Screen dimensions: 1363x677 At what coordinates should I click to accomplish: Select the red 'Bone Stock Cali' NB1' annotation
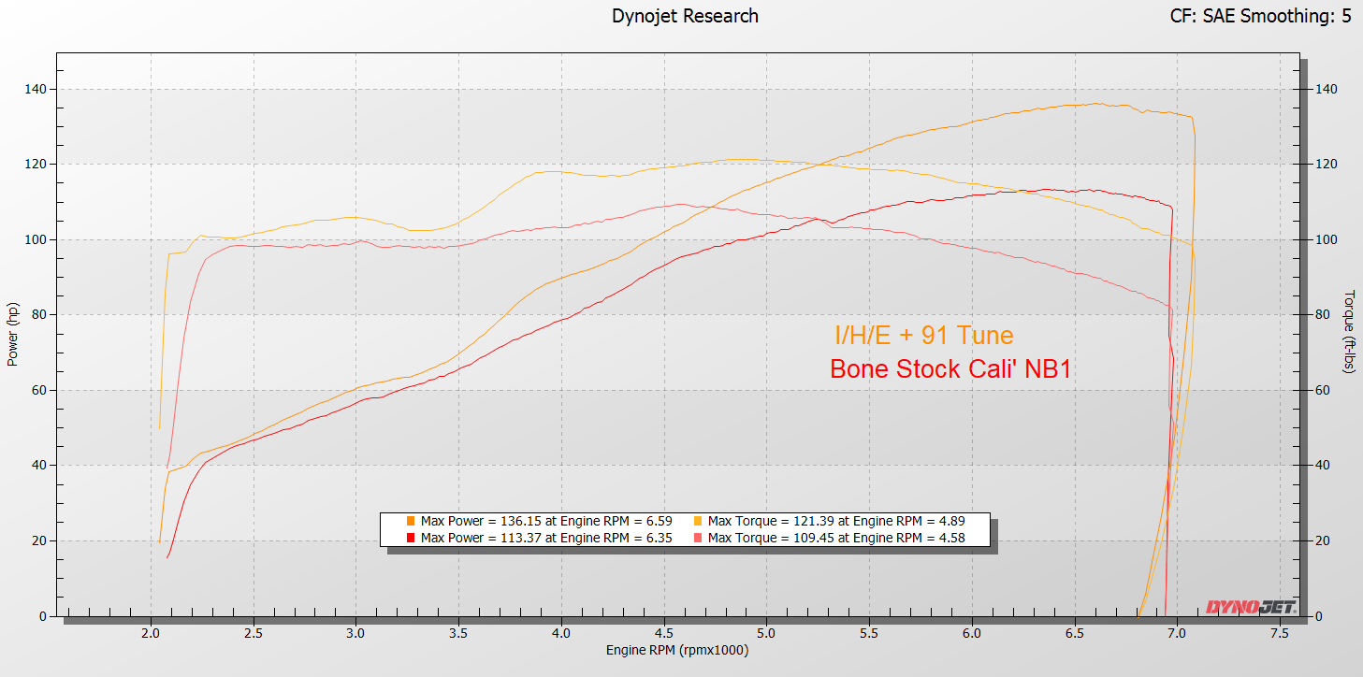click(950, 369)
